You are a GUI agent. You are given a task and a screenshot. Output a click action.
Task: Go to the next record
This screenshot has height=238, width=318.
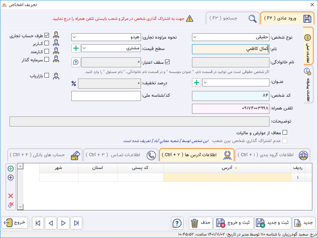pos(64,223)
